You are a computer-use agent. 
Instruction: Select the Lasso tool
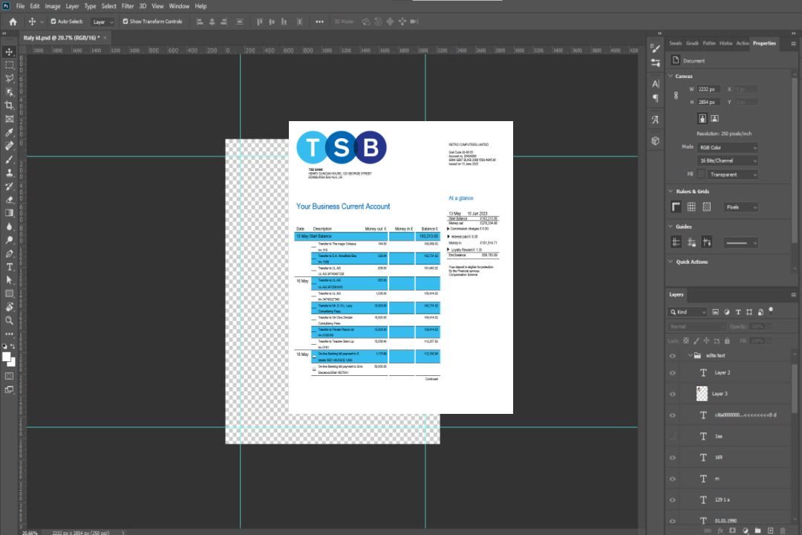(x=9, y=78)
